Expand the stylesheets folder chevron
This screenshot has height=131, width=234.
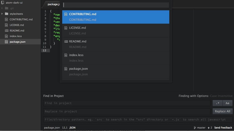coord(2,14)
